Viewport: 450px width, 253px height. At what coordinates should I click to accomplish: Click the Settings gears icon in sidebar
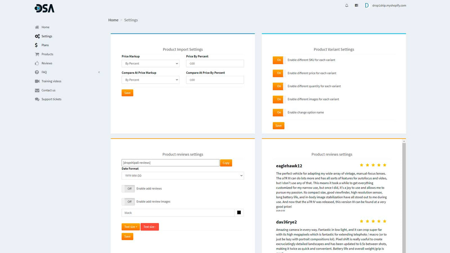[37, 36]
